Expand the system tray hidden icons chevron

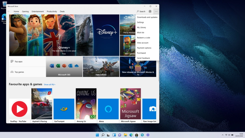tap(222, 135)
